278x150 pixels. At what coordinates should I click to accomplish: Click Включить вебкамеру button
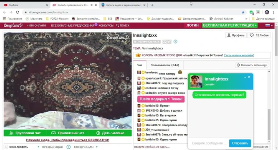tap(252, 65)
